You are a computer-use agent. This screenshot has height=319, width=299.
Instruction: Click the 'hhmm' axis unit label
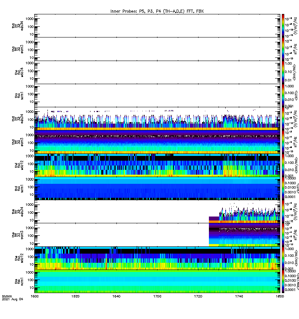[x=7, y=296]
